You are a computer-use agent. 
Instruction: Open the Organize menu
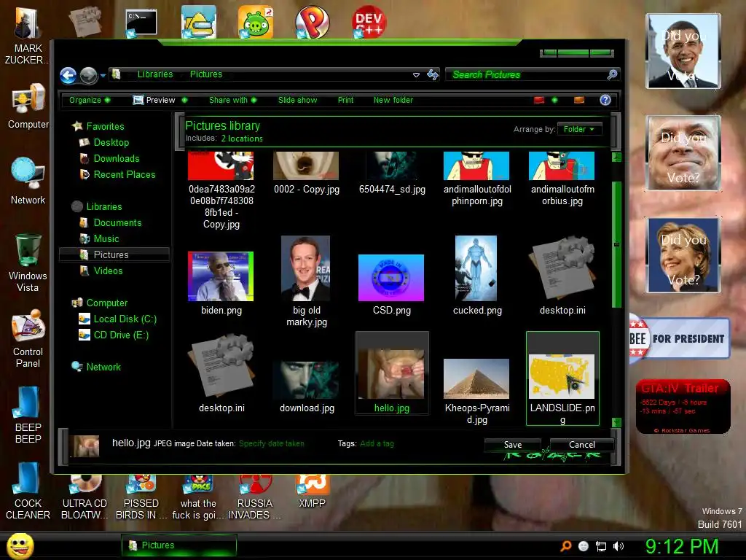click(90, 100)
